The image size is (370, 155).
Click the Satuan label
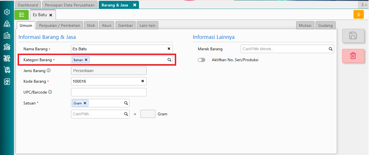(x=29, y=103)
